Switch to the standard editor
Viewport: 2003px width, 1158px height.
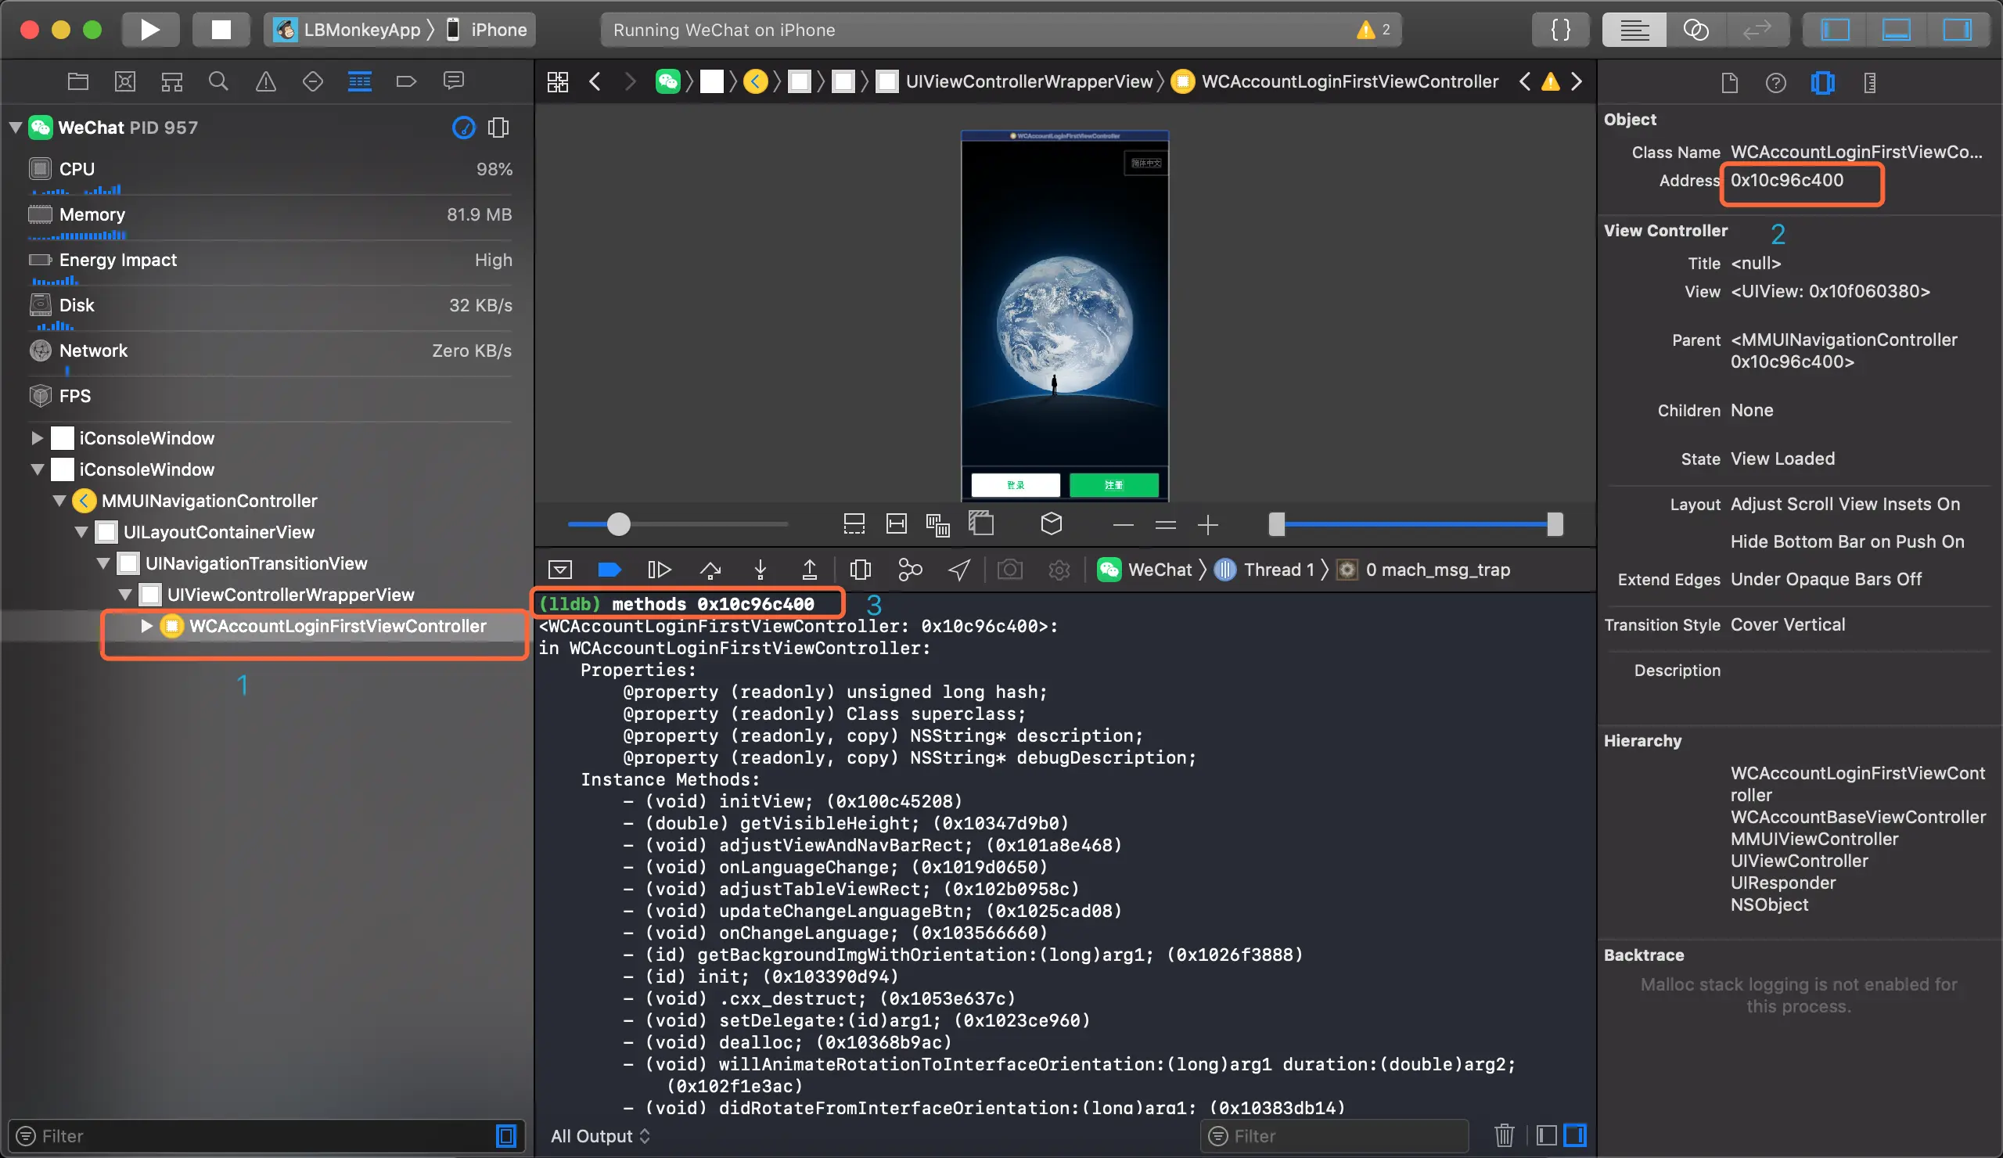point(1634,30)
